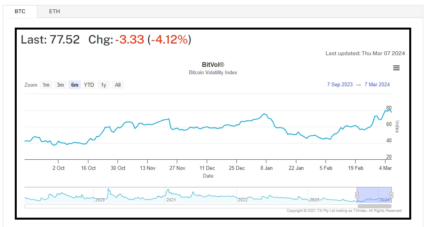This screenshot has width=426, height=227.
Task: Select the 1y zoom range
Action: [103, 85]
